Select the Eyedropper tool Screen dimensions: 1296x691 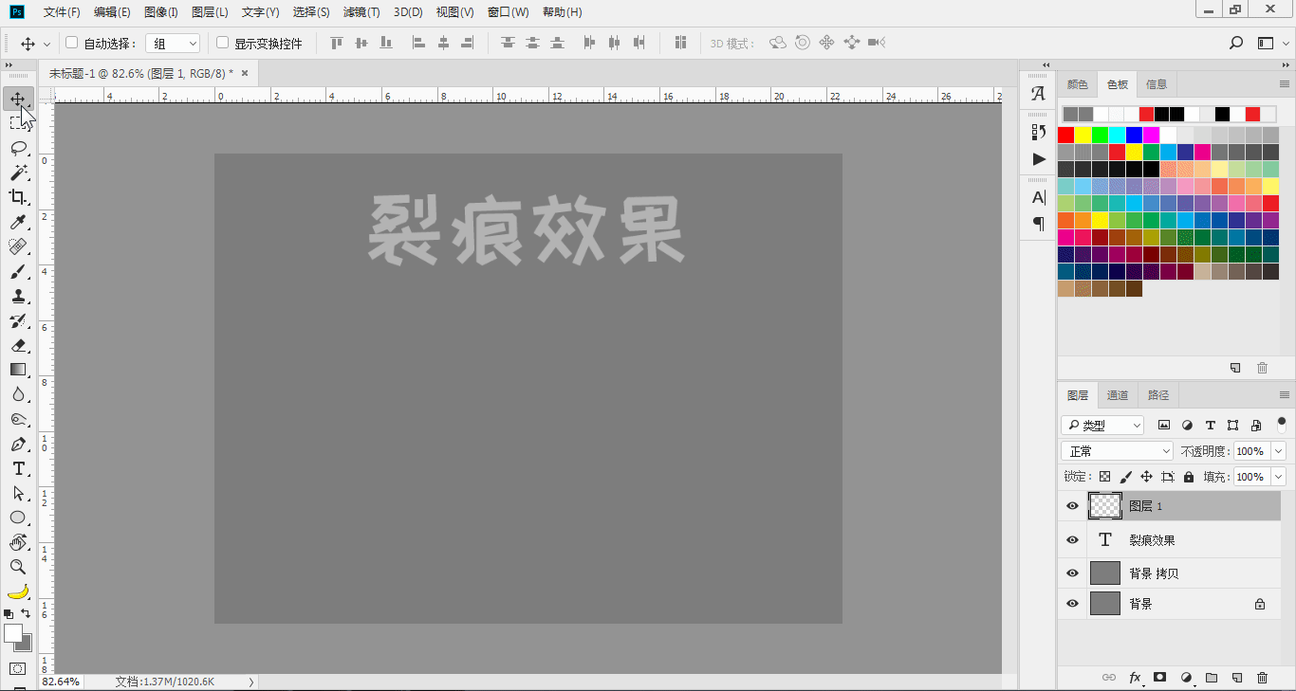coord(18,222)
